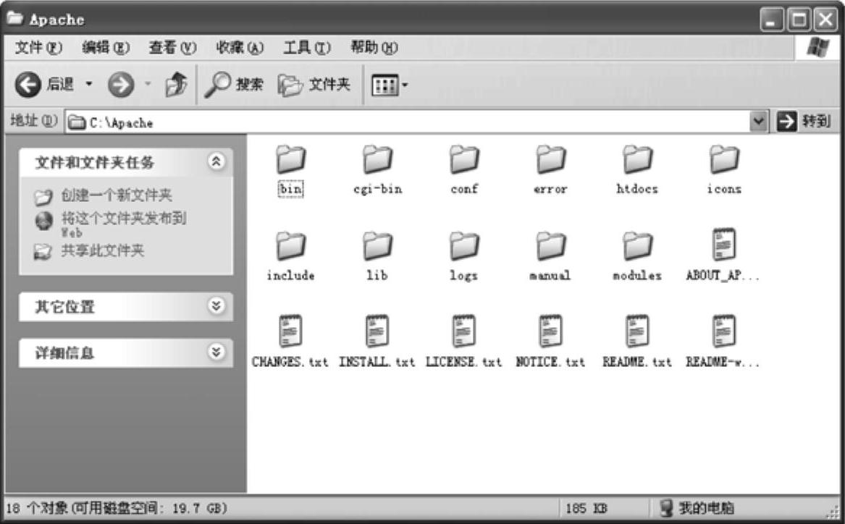
Task: Open the 工具(T) menu
Action: coord(307,47)
